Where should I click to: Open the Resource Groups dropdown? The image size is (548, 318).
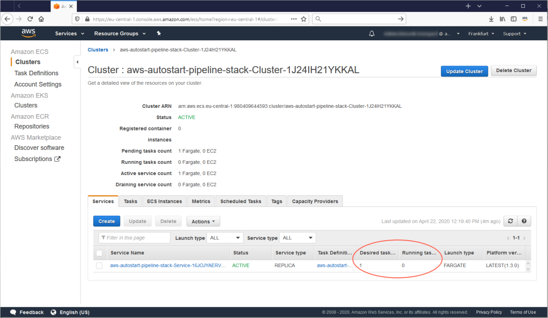coord(120,33)
